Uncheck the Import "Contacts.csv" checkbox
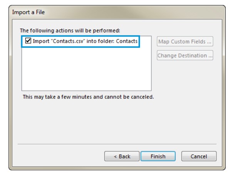The image size is (235, 173). pos(28,41)
